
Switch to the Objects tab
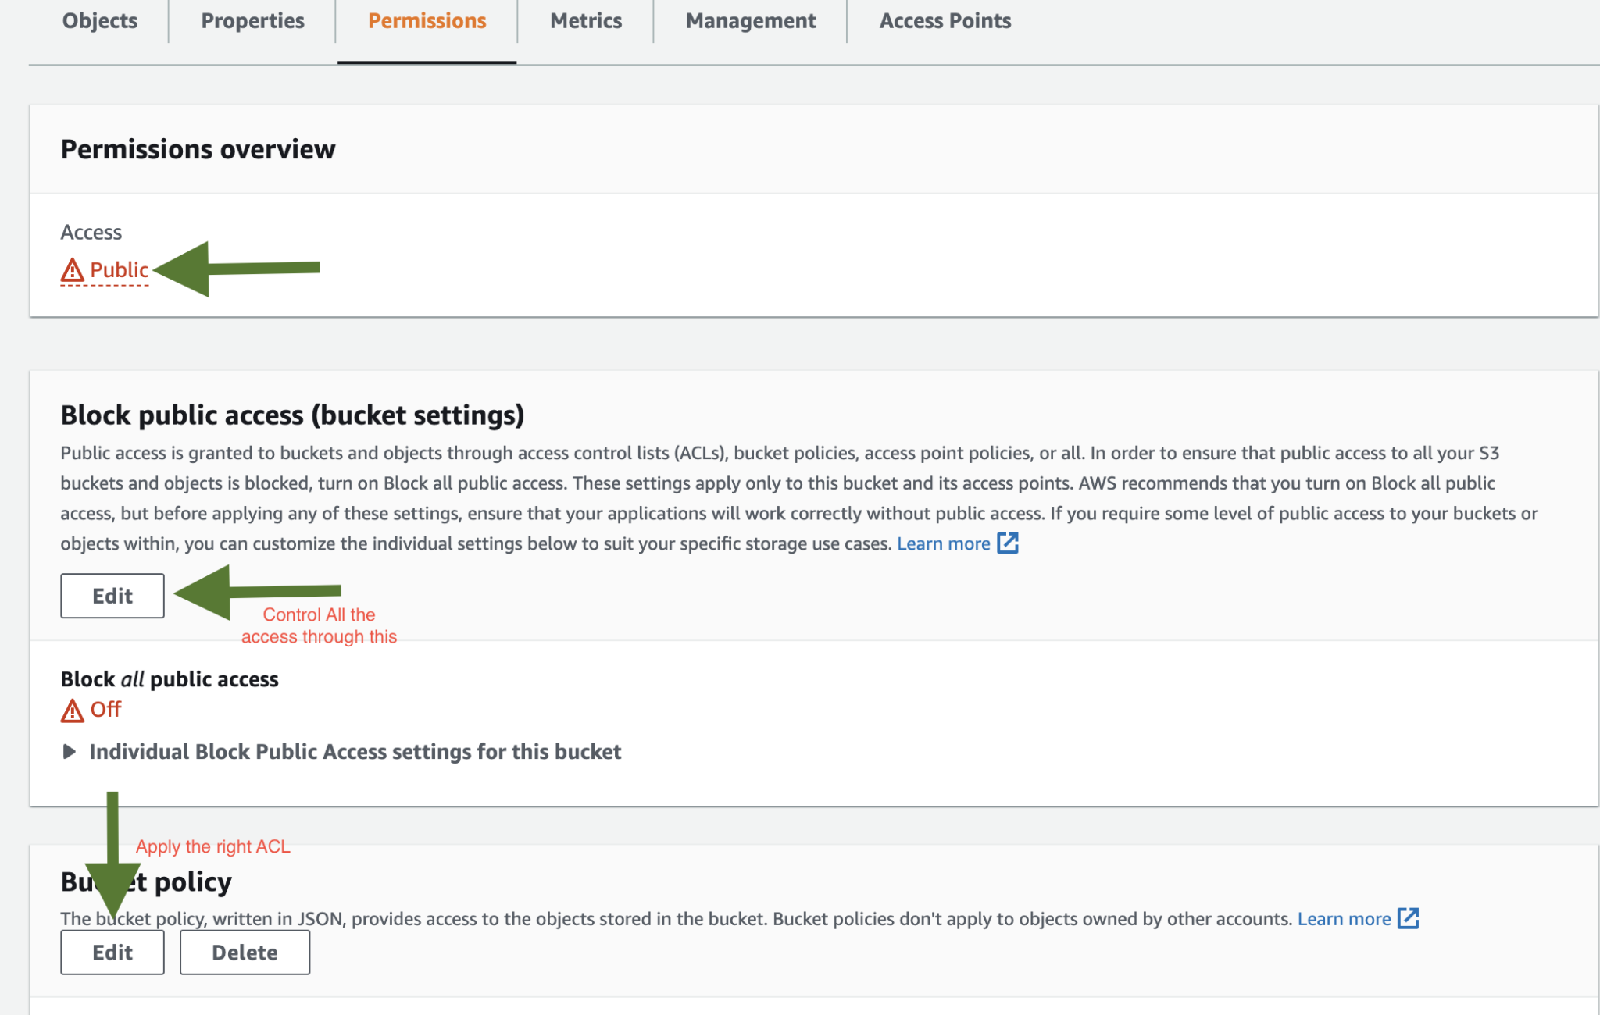99,21
